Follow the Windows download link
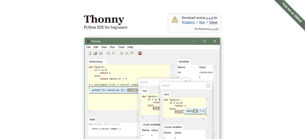305x139 pixels. click(x=188, y=22)
